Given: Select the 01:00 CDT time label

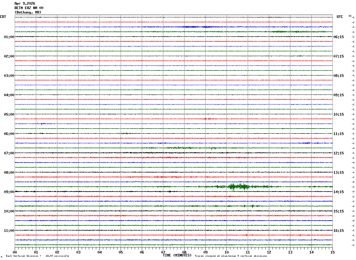Looking at the screenshot, I should tap(9, 37).
